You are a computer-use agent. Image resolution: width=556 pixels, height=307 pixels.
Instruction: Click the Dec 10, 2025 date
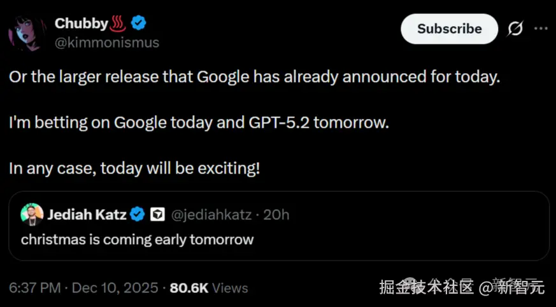click(115, 288)
